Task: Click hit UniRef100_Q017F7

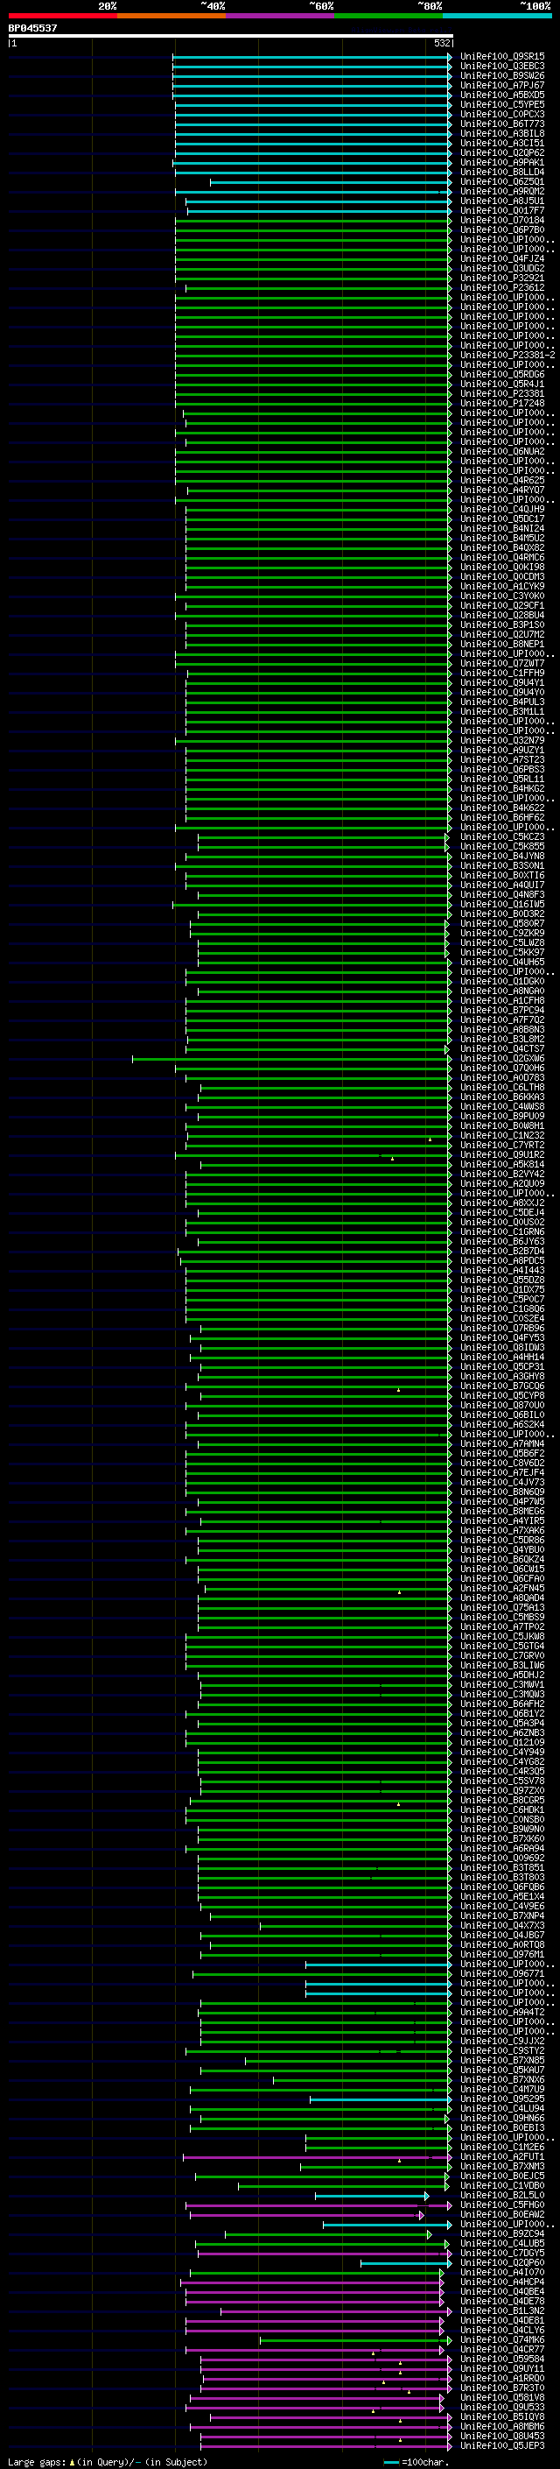Action: [x=501, y=211]
